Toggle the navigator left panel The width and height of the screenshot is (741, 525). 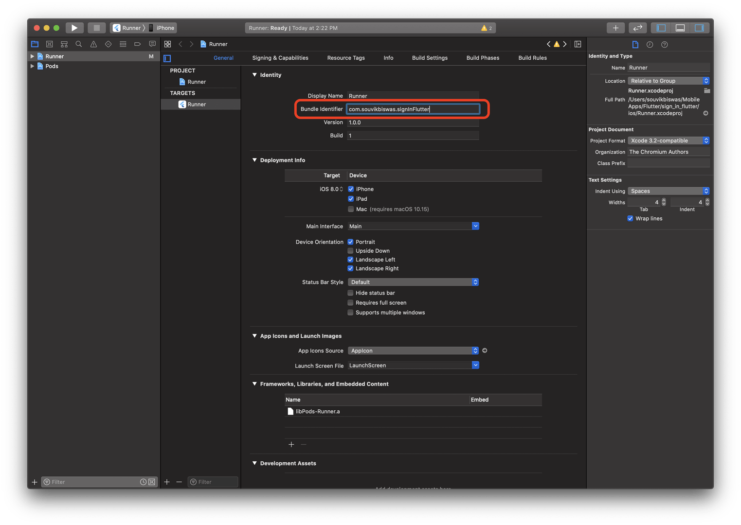[661, 28]
